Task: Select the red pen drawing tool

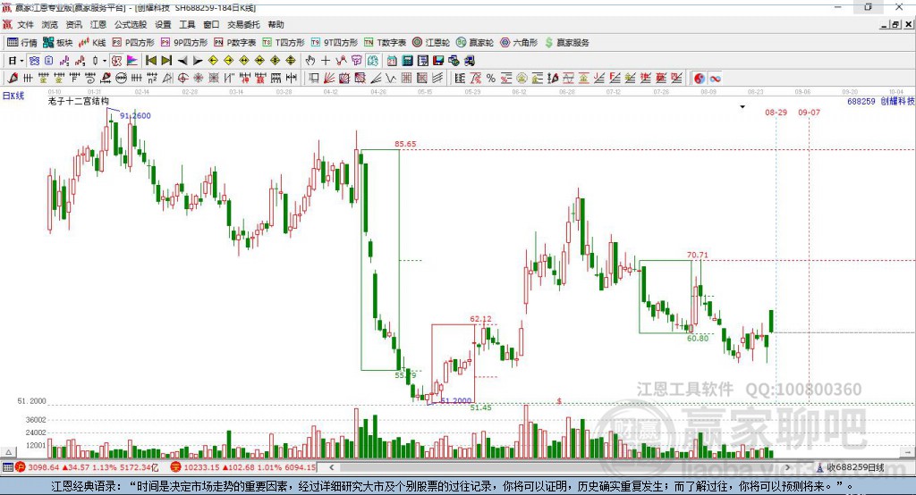Action: (x=13, y=79)
